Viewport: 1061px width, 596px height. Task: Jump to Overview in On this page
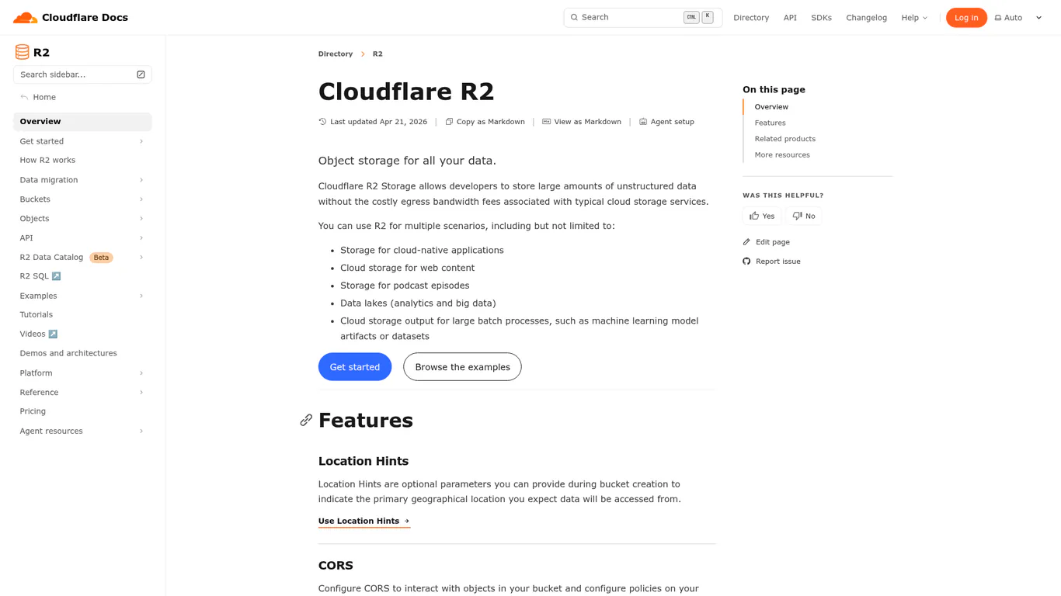click(x=771, y=107)
